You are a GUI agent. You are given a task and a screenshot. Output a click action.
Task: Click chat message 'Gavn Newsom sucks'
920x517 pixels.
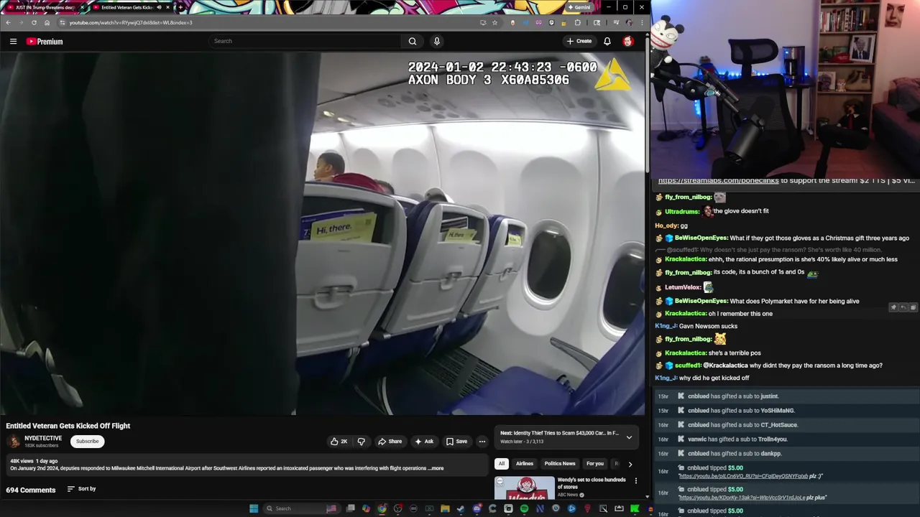708,326
